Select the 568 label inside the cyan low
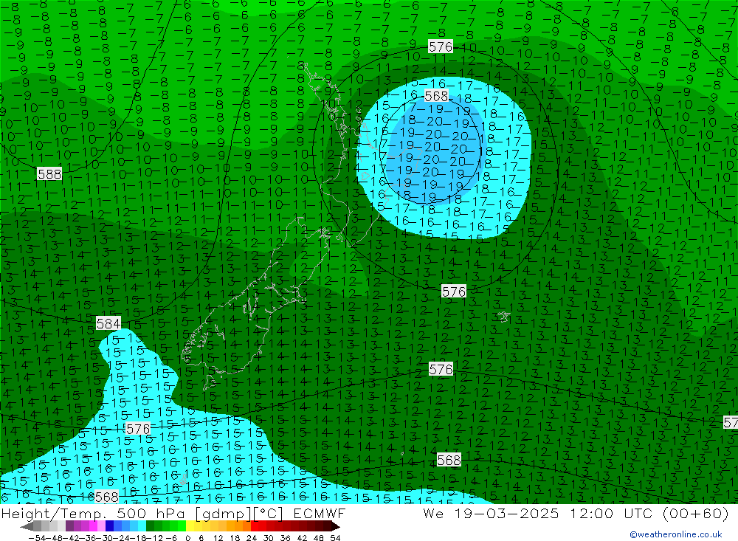 click(436, 96)
